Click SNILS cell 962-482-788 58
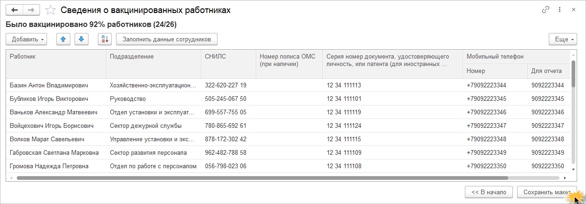Viewport: 586px width, 204px height. tap(229, 152)
